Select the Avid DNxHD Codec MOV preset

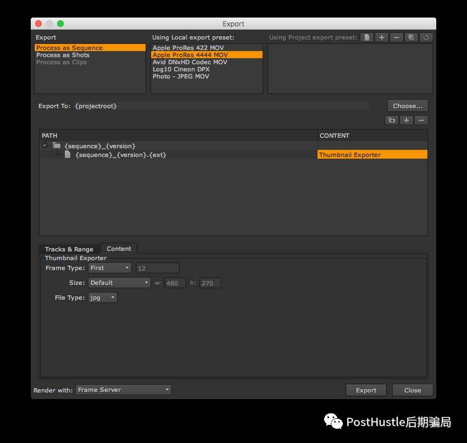[x=190, y=62]
